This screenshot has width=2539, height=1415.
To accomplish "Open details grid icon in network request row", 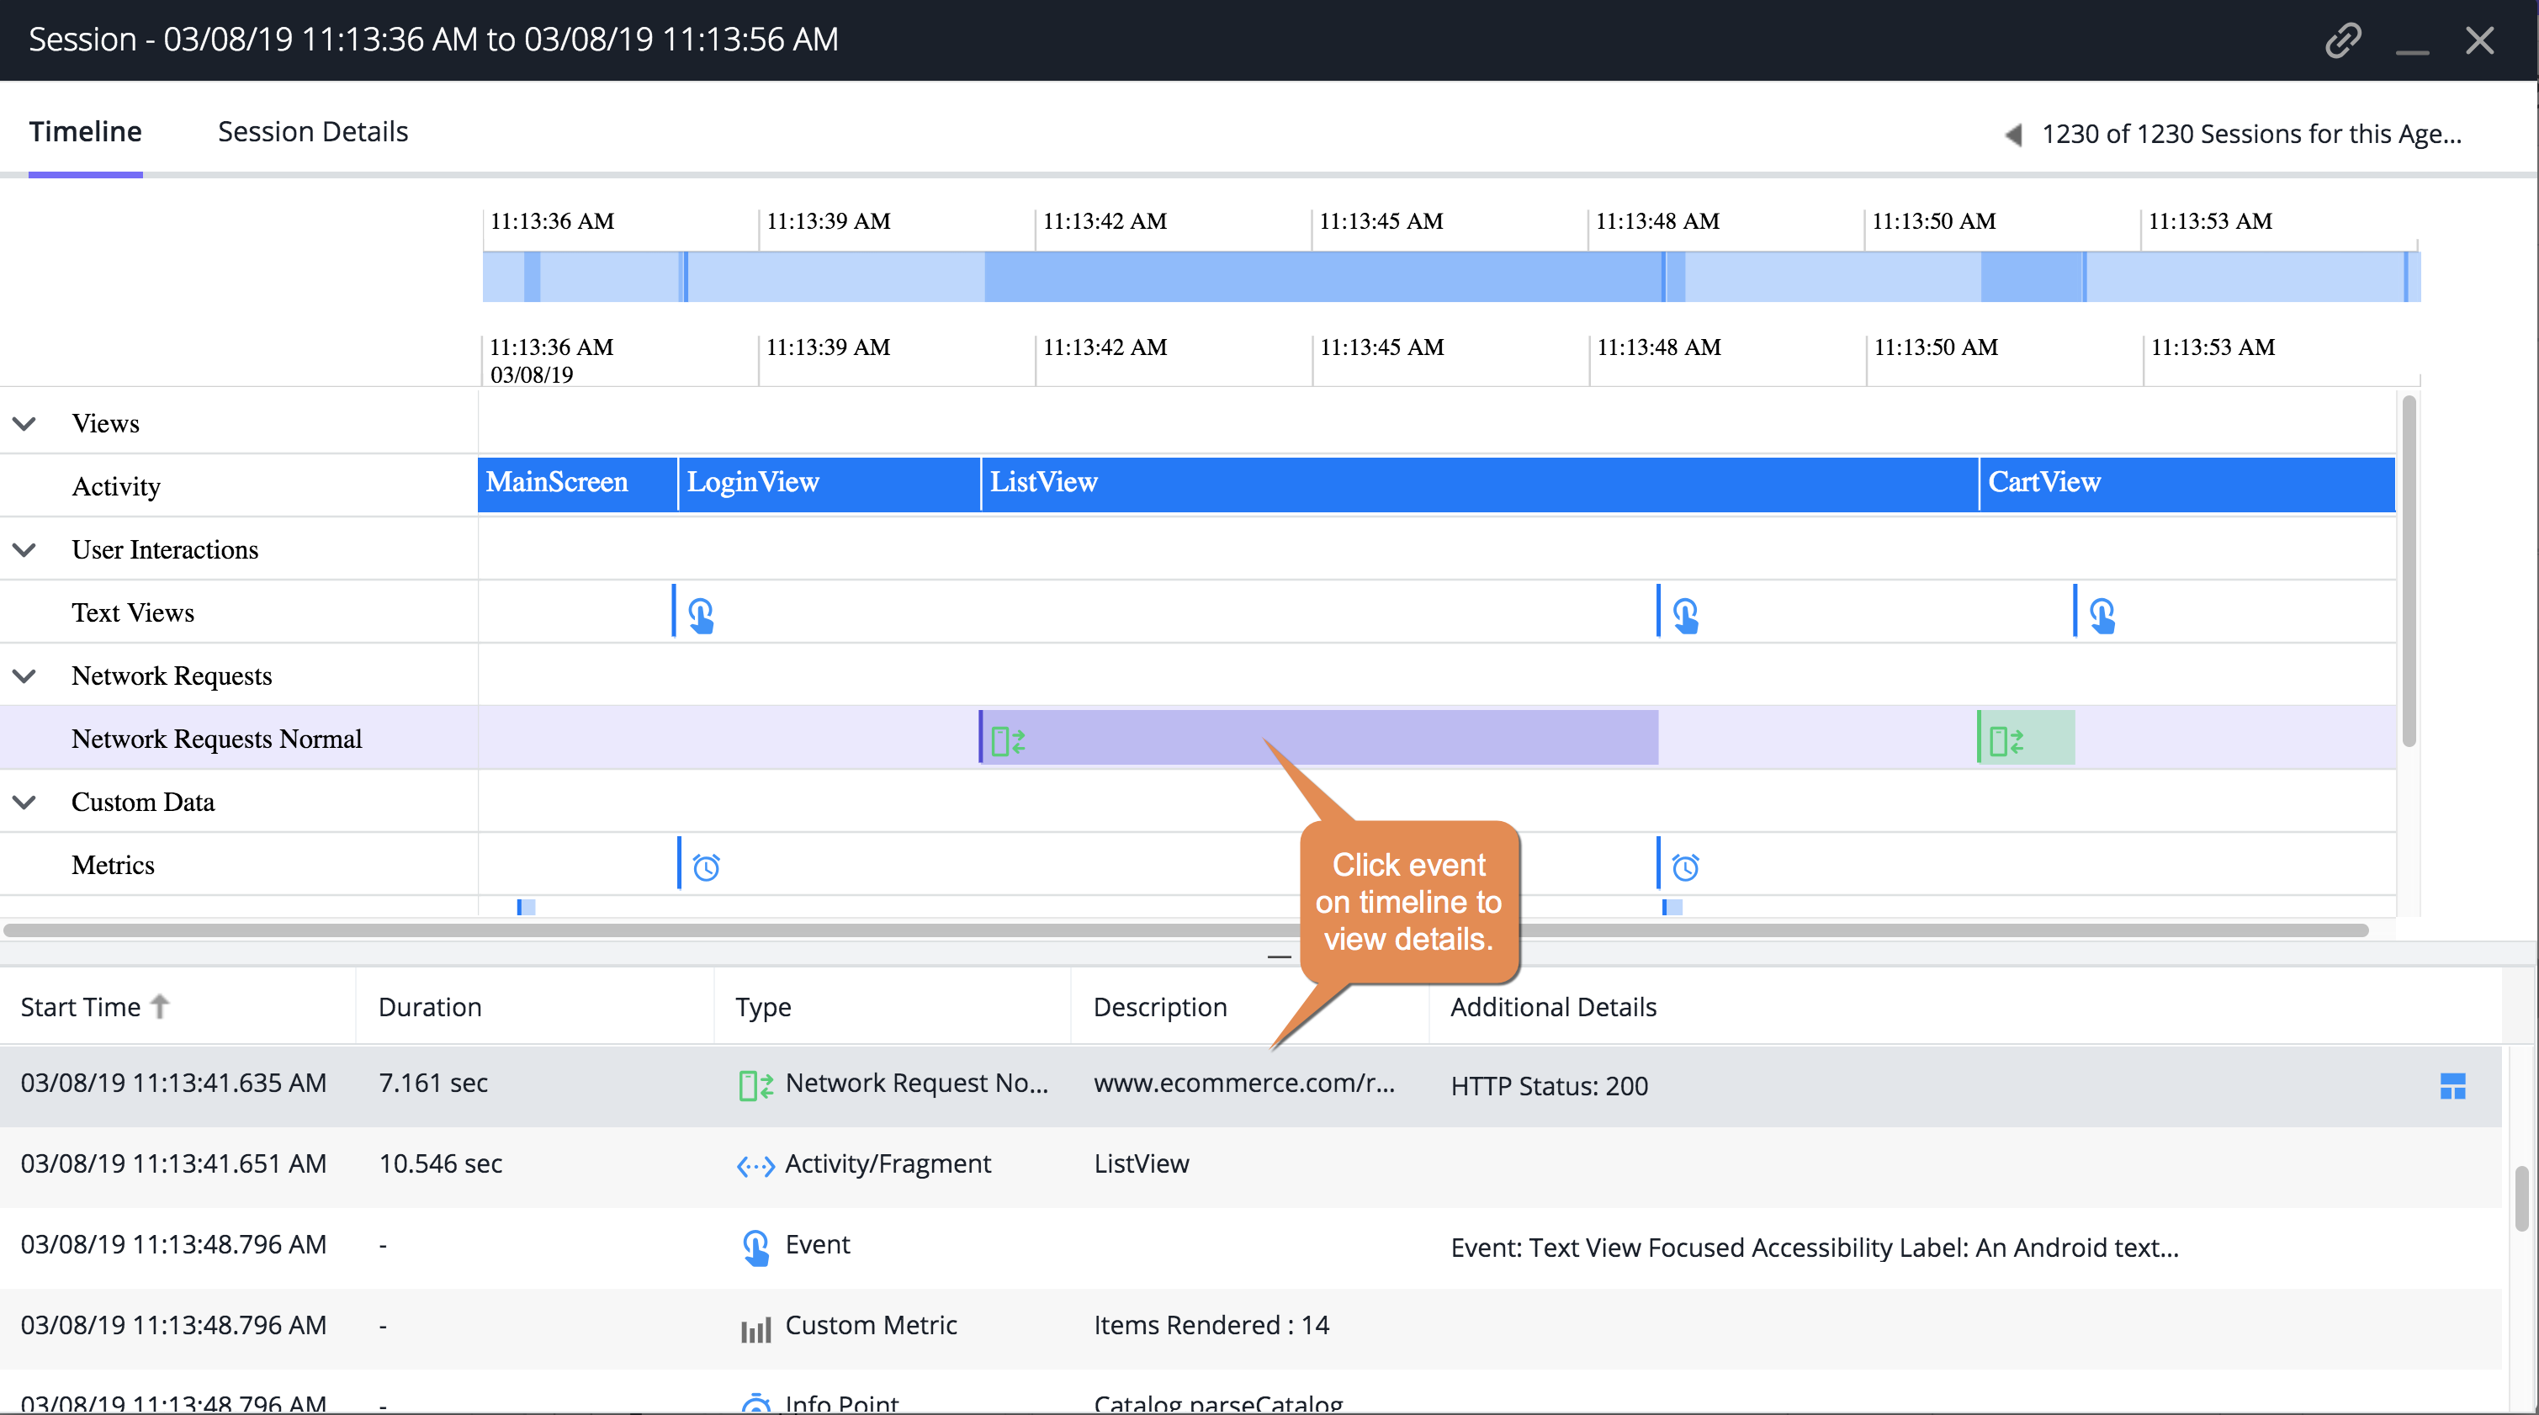I will pos(2452,1085).
